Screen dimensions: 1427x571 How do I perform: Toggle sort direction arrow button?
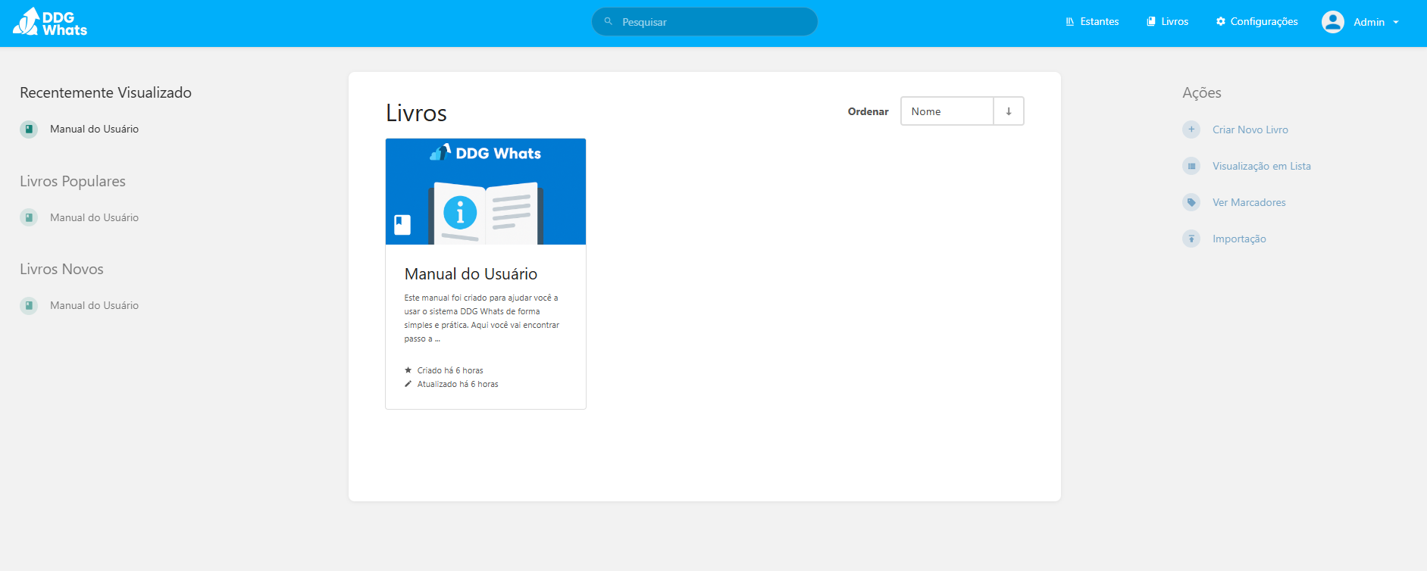pyautogui.click(x=1009, y=111)
